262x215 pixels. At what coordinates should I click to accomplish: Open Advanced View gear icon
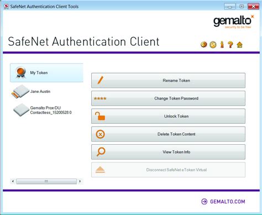point(204,44)
